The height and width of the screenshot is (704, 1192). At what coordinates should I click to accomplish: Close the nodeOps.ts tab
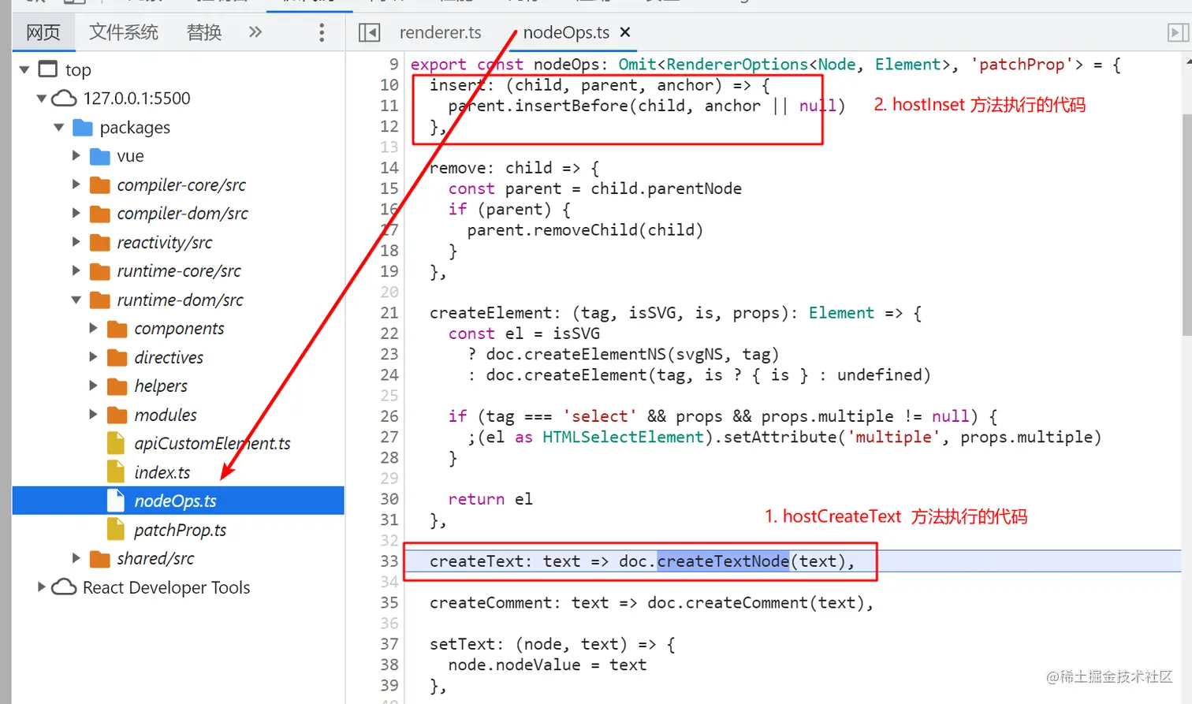tap(625, 32)
